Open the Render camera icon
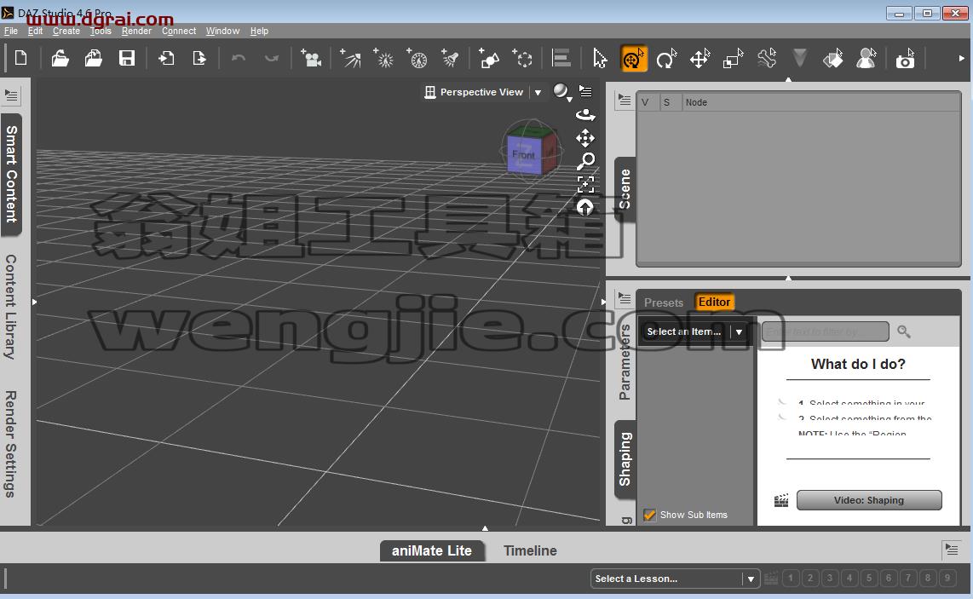Viewport: 973px width, 599px height. click(905, 59)
